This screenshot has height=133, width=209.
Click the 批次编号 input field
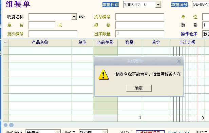(x=53, y=34)
